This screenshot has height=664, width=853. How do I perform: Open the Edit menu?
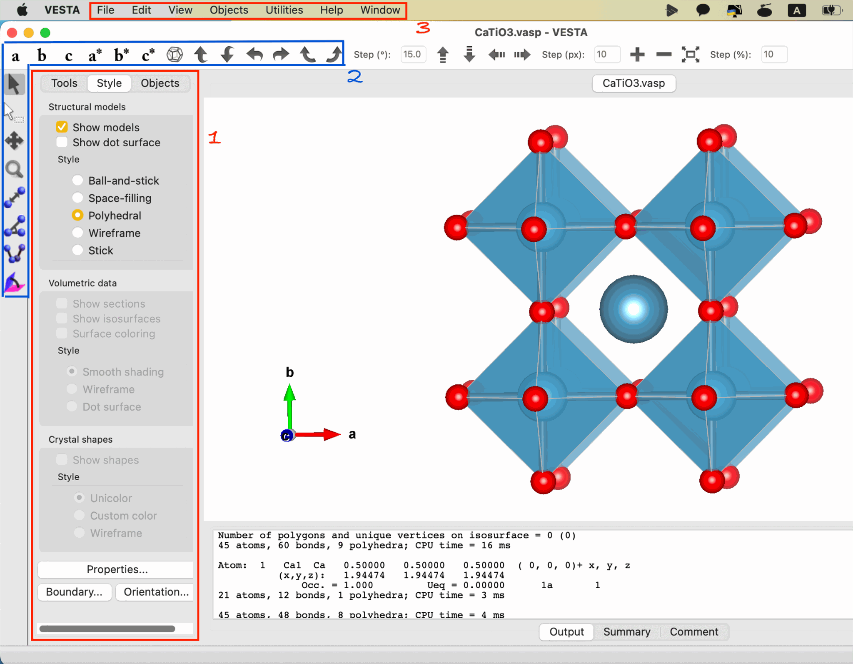pos(141,10)
